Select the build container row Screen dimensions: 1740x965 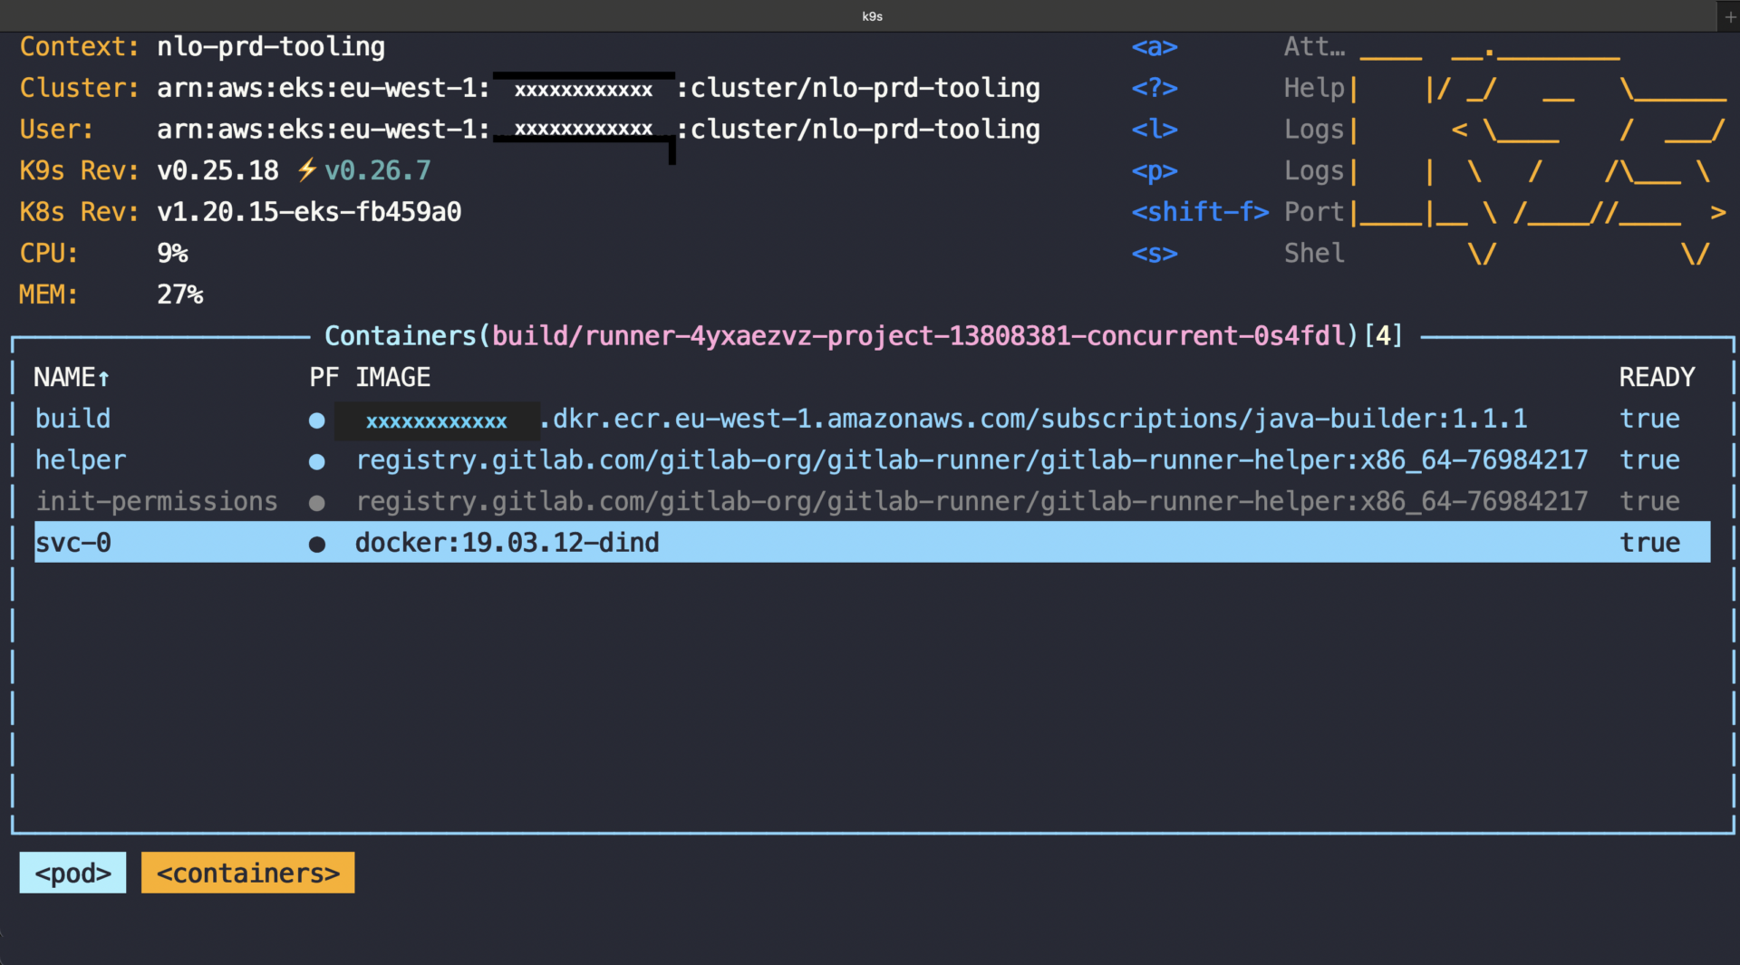[x=72, y=419]
